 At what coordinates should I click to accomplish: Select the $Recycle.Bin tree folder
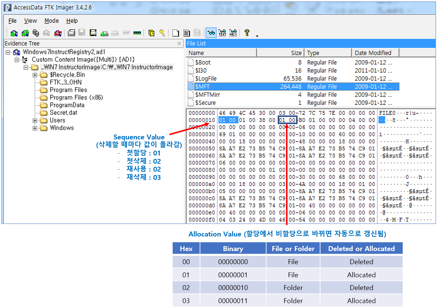pos(67,75)
